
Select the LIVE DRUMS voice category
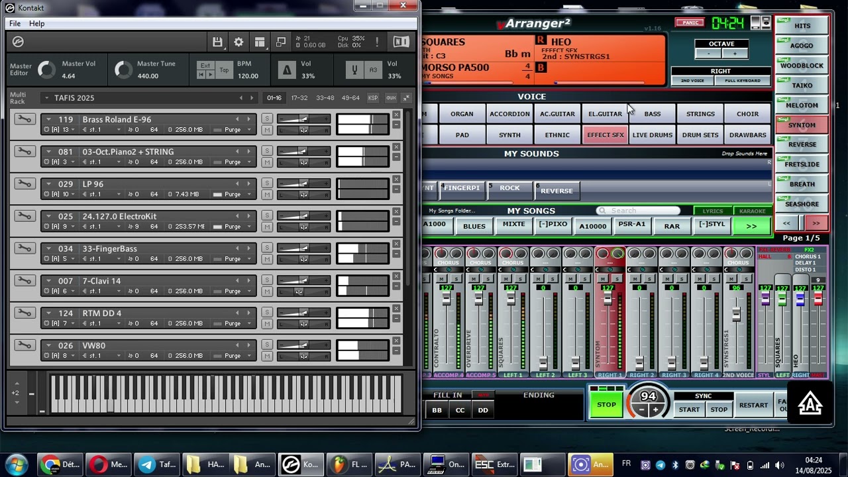click(653, 135)
